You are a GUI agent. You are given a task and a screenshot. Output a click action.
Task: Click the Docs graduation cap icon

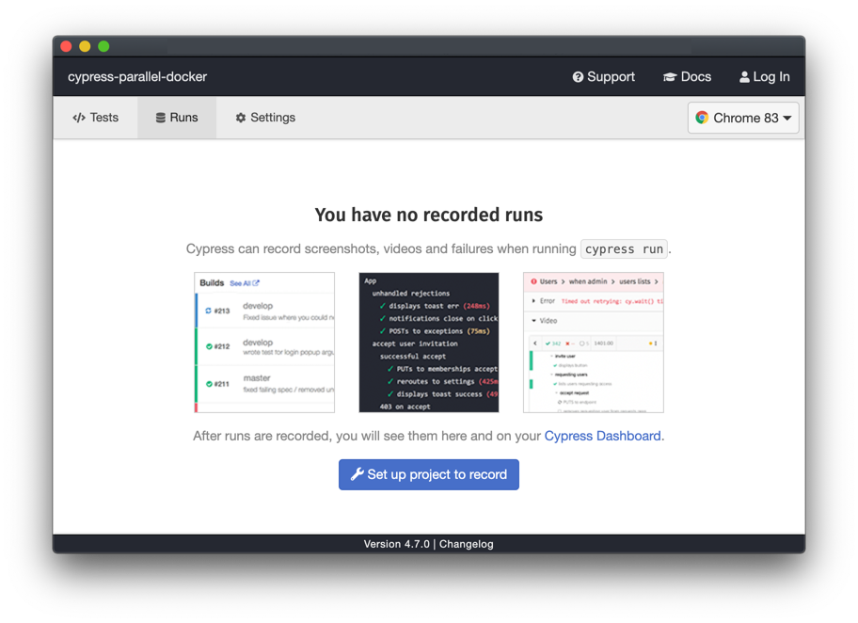click(x=670, y=77)
